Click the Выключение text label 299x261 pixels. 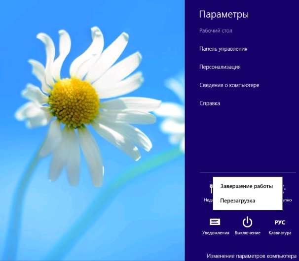coord(247,232)
